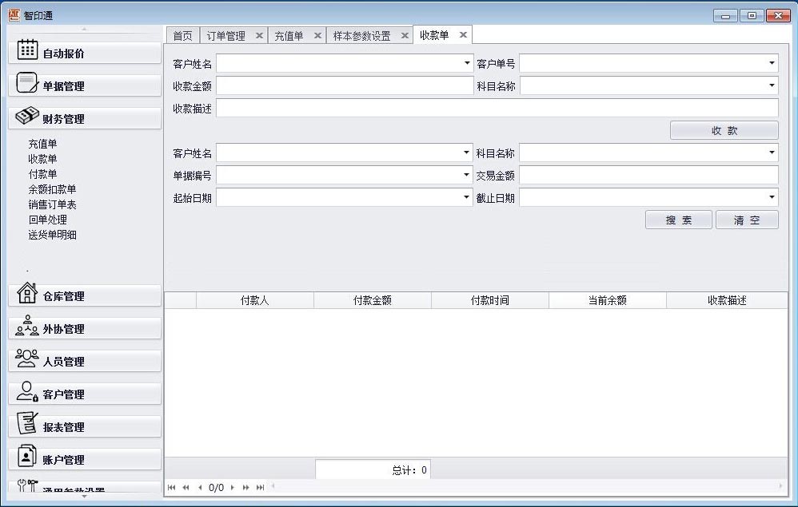Switch to the 样本参数设置 tab
Screen dimensions: 798x507
(x=361, y=36)
